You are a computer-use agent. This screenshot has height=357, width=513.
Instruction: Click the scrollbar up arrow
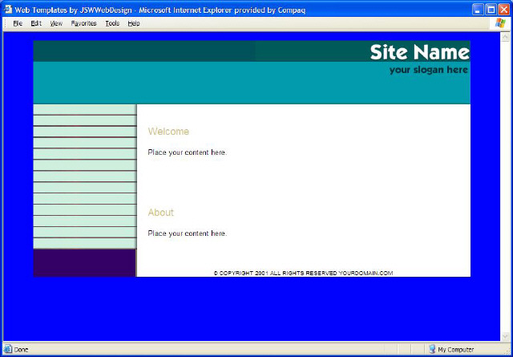pyautogui.click(x=506, y=38)
